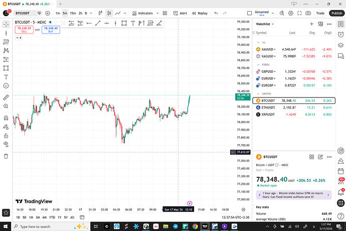
Task: Select the 2h timeframe
Action: [81, 13]
